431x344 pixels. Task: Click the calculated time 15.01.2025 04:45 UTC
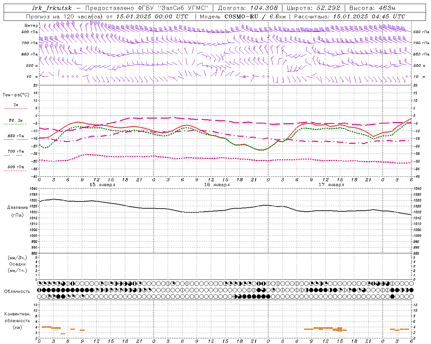point(369,16)
